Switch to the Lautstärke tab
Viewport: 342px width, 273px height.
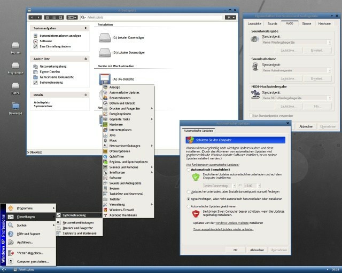pyautogui.click(x=254, y=24)
